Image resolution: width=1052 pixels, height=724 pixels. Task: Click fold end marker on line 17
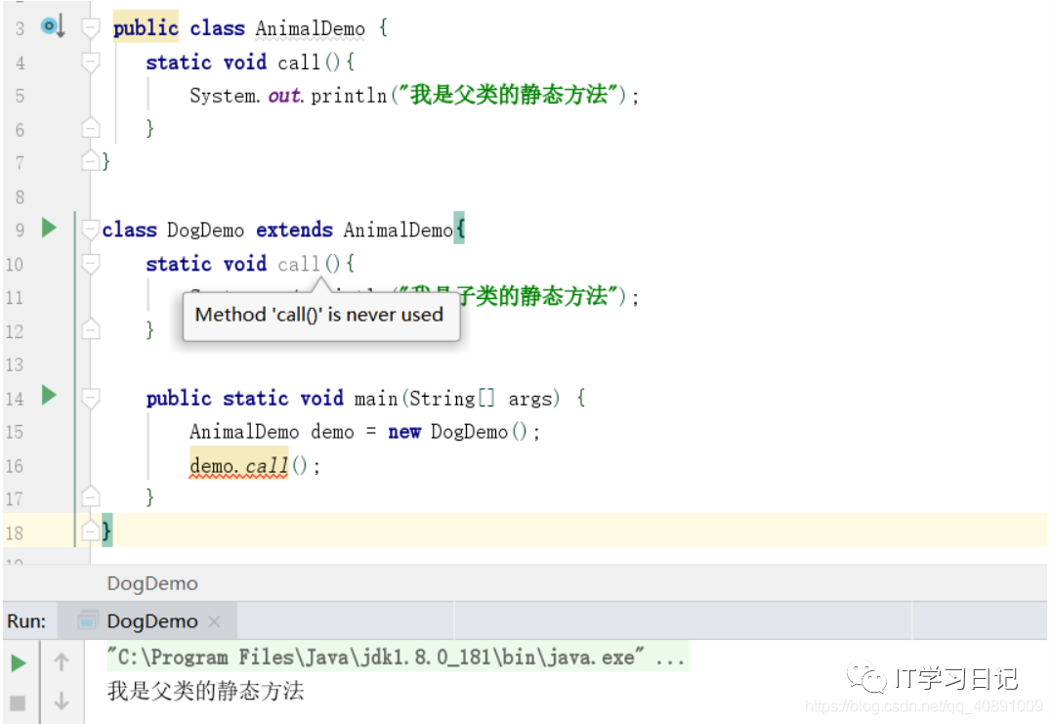pos(91,496)
